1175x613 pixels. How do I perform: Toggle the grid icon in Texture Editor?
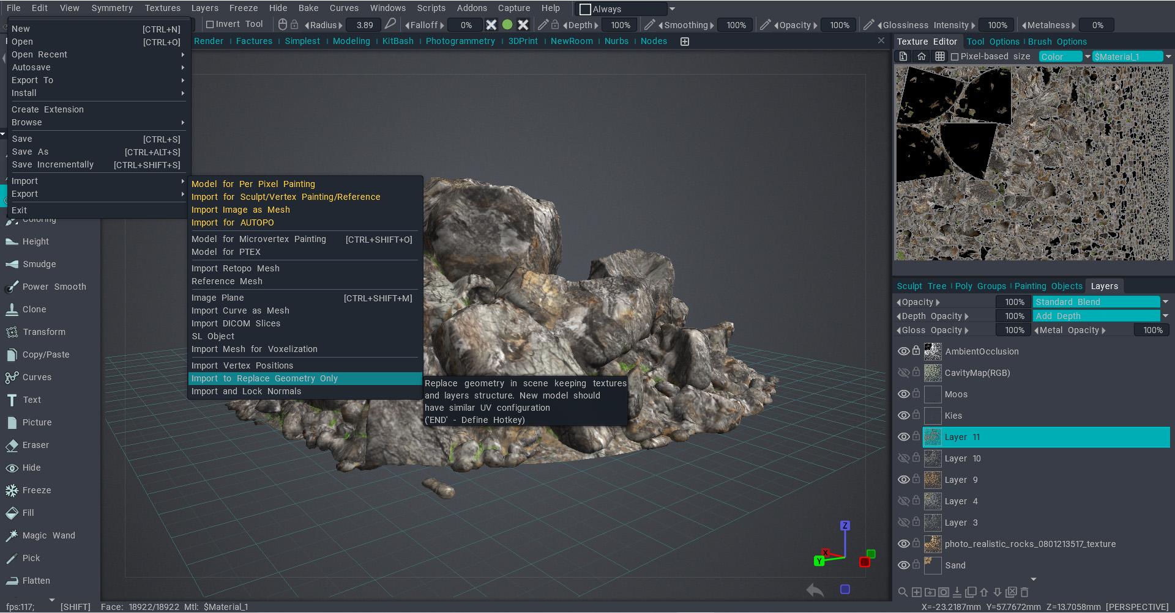coord(940,57)
